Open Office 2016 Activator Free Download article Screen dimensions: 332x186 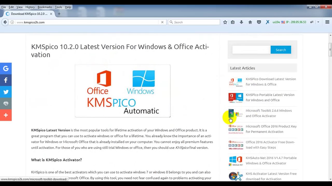270,145
